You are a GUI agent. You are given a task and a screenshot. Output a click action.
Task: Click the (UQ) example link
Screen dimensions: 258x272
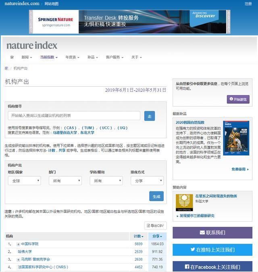click(123, 128)
